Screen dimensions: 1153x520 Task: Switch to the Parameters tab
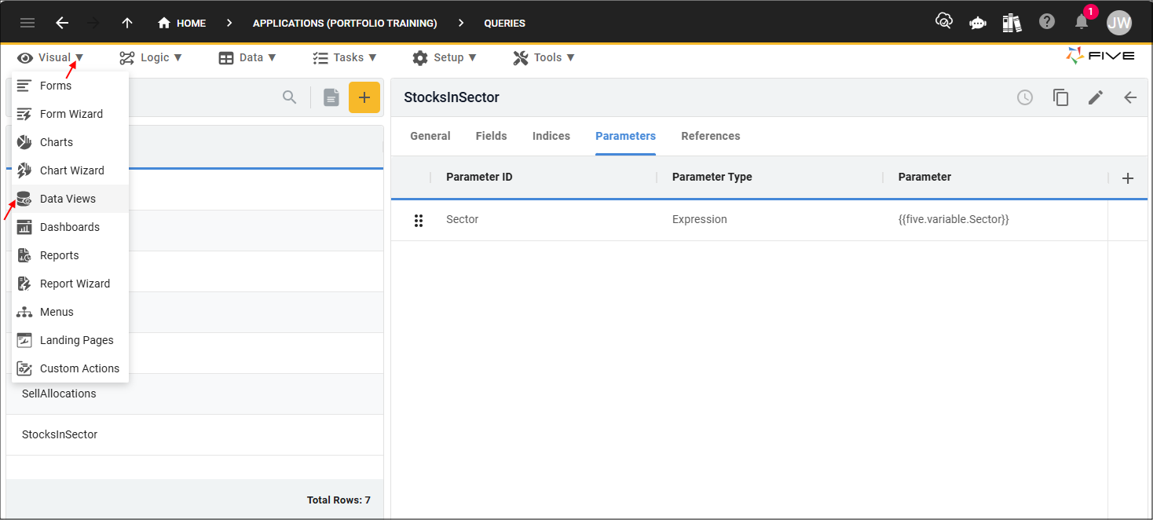click(625, 136)
